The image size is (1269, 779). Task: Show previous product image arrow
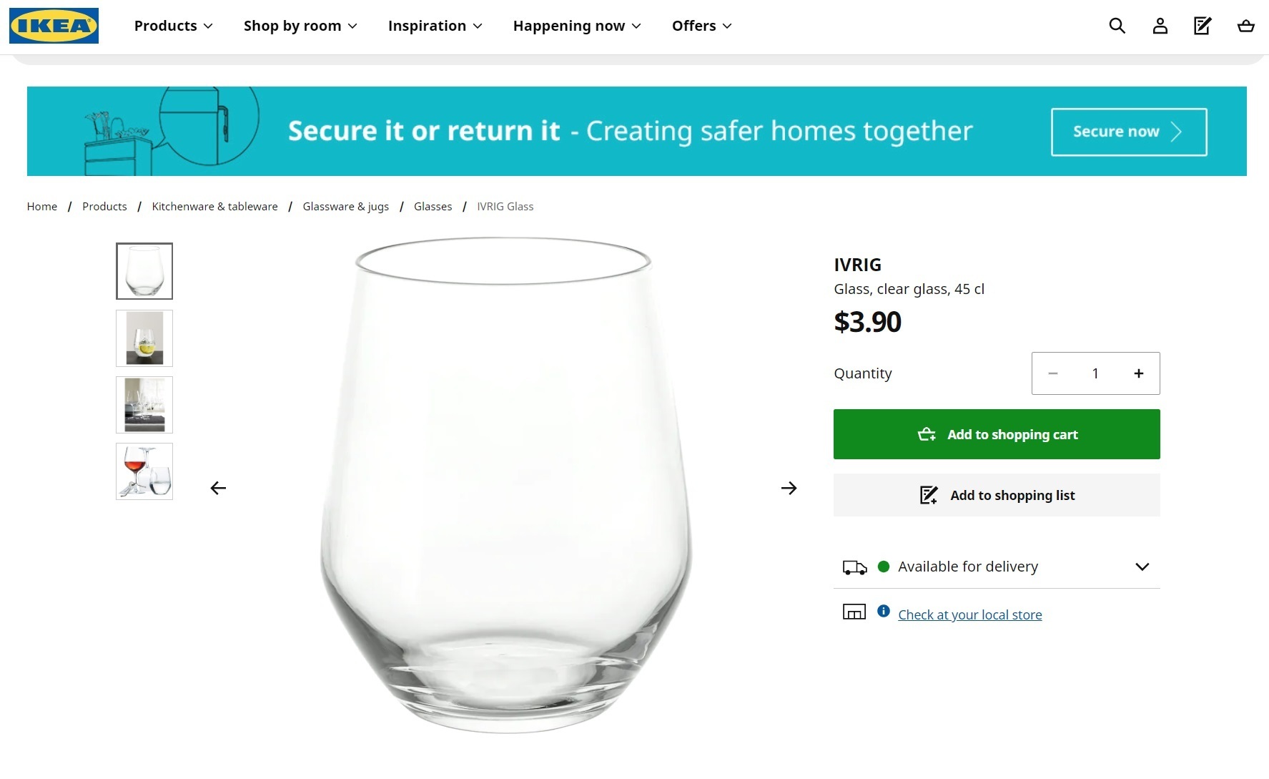click(218, 488)
